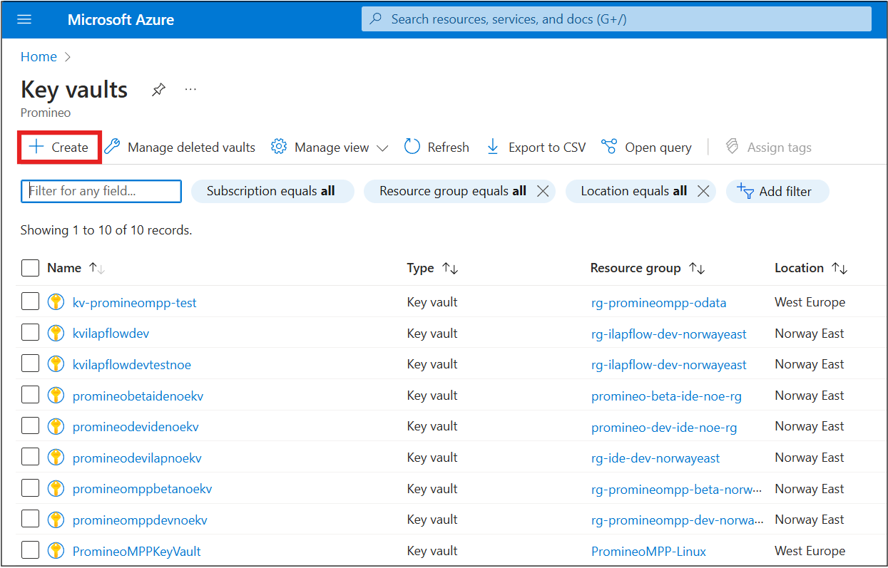The width and height of the screenshot is (888, 568).
Task: Click key icon beside promineodevilapnoekv
Action: click(56, 458)
